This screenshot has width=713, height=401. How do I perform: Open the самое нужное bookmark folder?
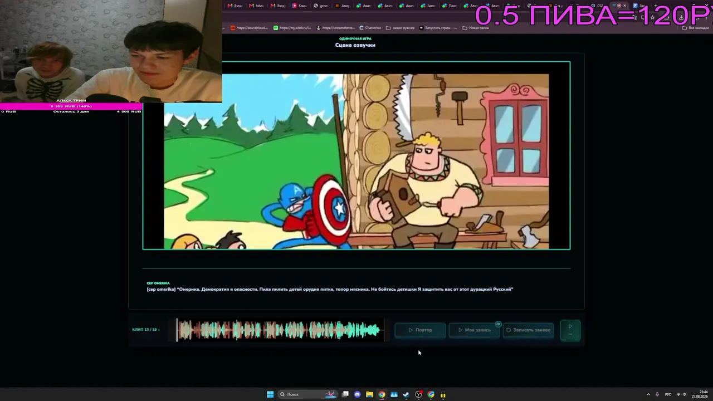tap(401, 28)
